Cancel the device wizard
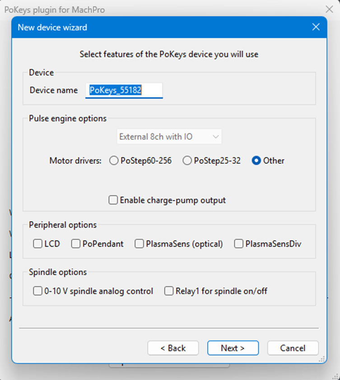 (293, 348)
